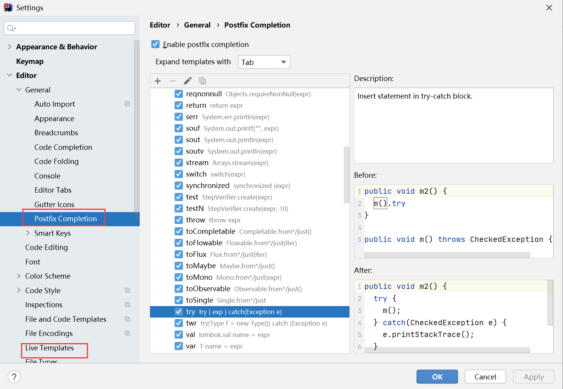Open the Expand templates with Tab dropdown
563x389 pixels.
point(264,62)
